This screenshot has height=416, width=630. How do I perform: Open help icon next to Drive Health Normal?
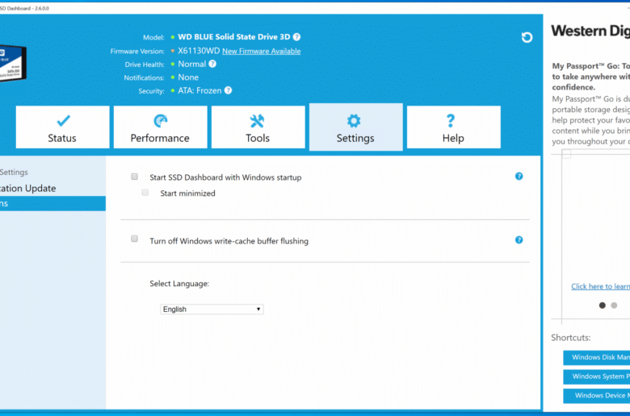click(212, 64)
